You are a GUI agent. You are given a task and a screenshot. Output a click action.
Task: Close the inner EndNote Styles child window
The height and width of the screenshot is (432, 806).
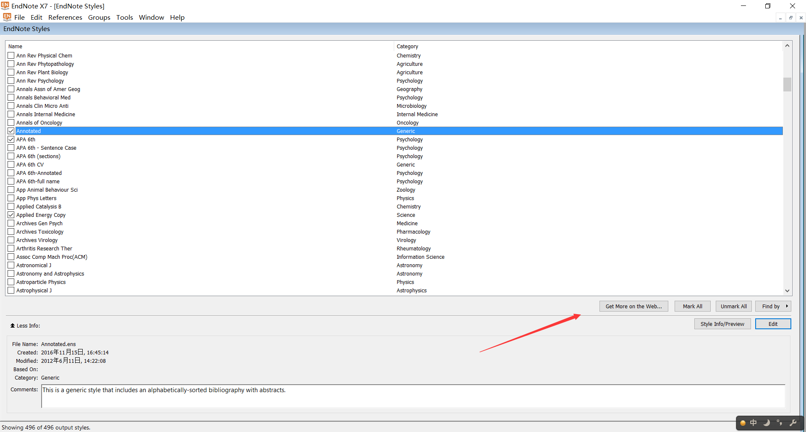(801, 18)
